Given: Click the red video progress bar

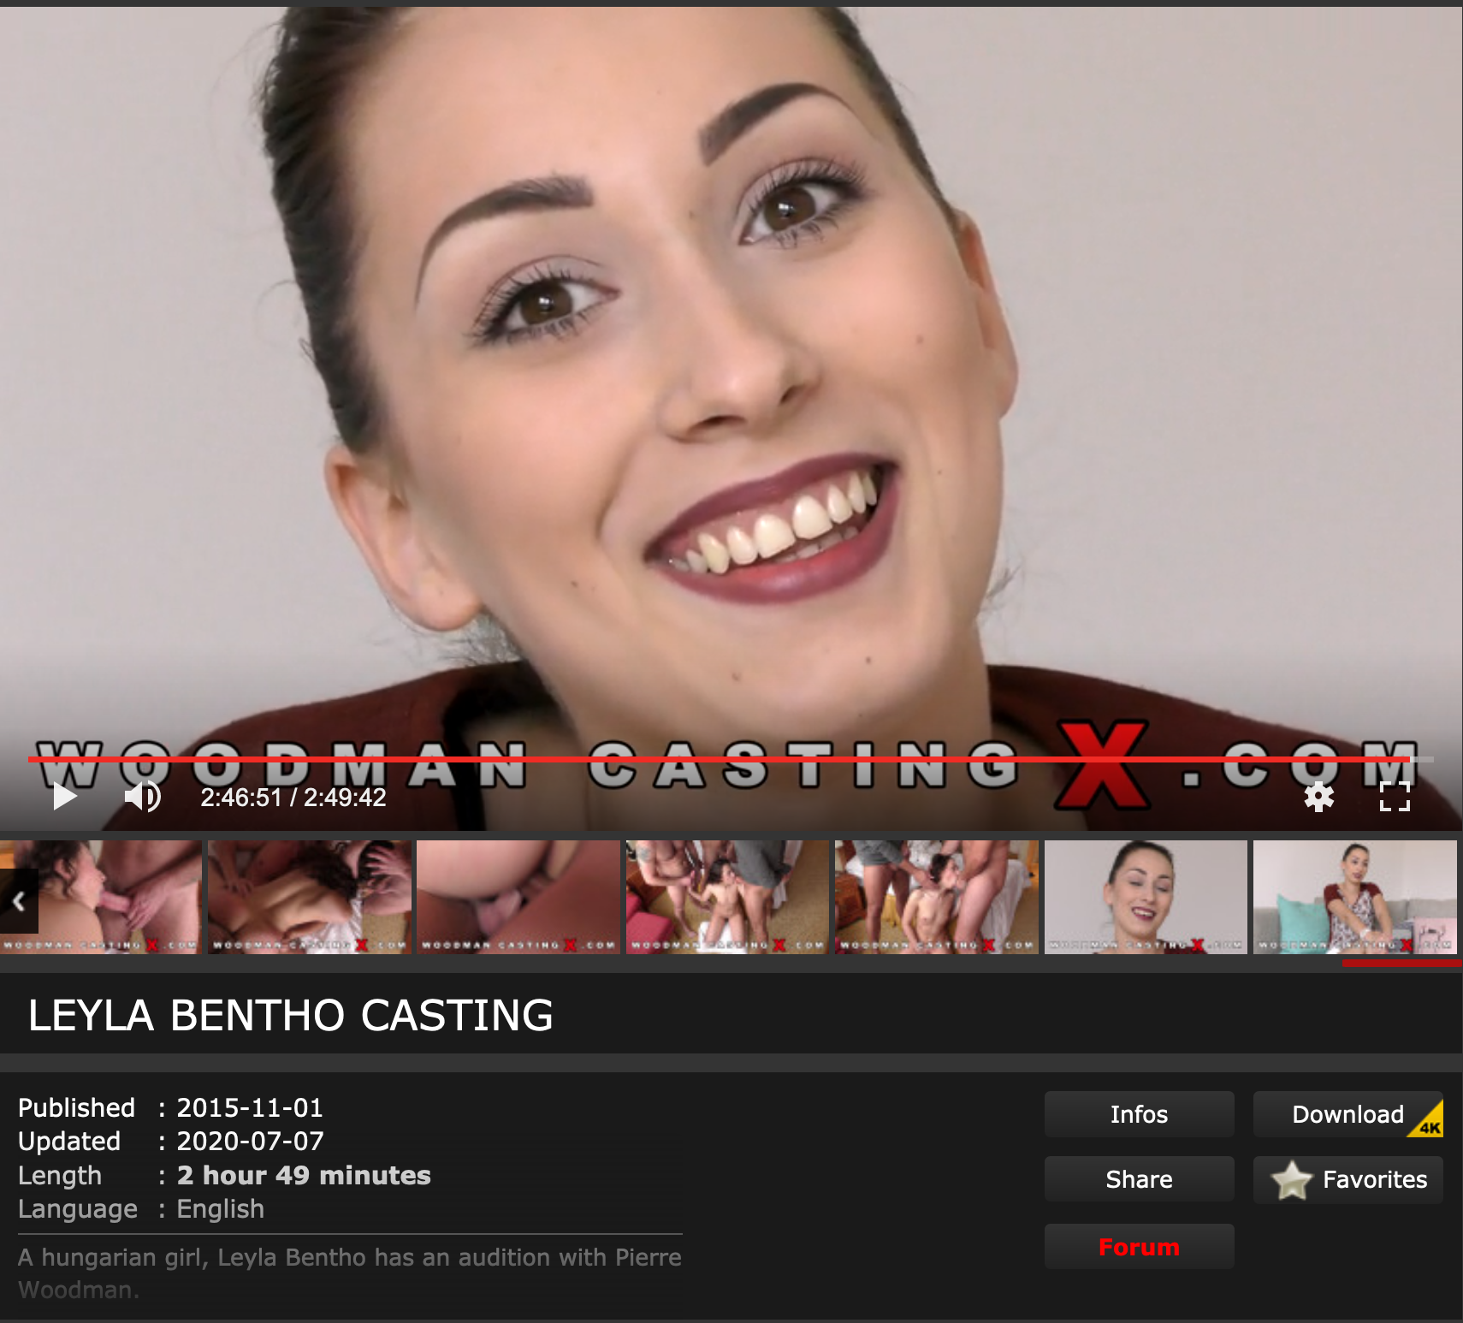Looking at the screenshot, I should 684,759.
